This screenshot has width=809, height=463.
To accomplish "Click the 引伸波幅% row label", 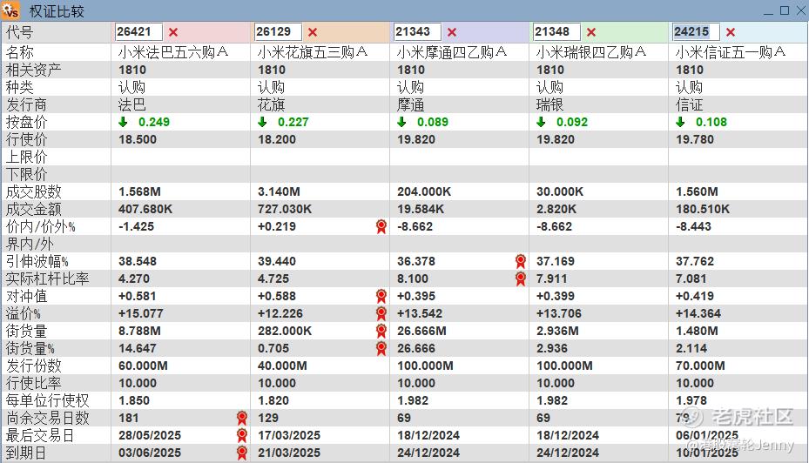I will point(37,261).
